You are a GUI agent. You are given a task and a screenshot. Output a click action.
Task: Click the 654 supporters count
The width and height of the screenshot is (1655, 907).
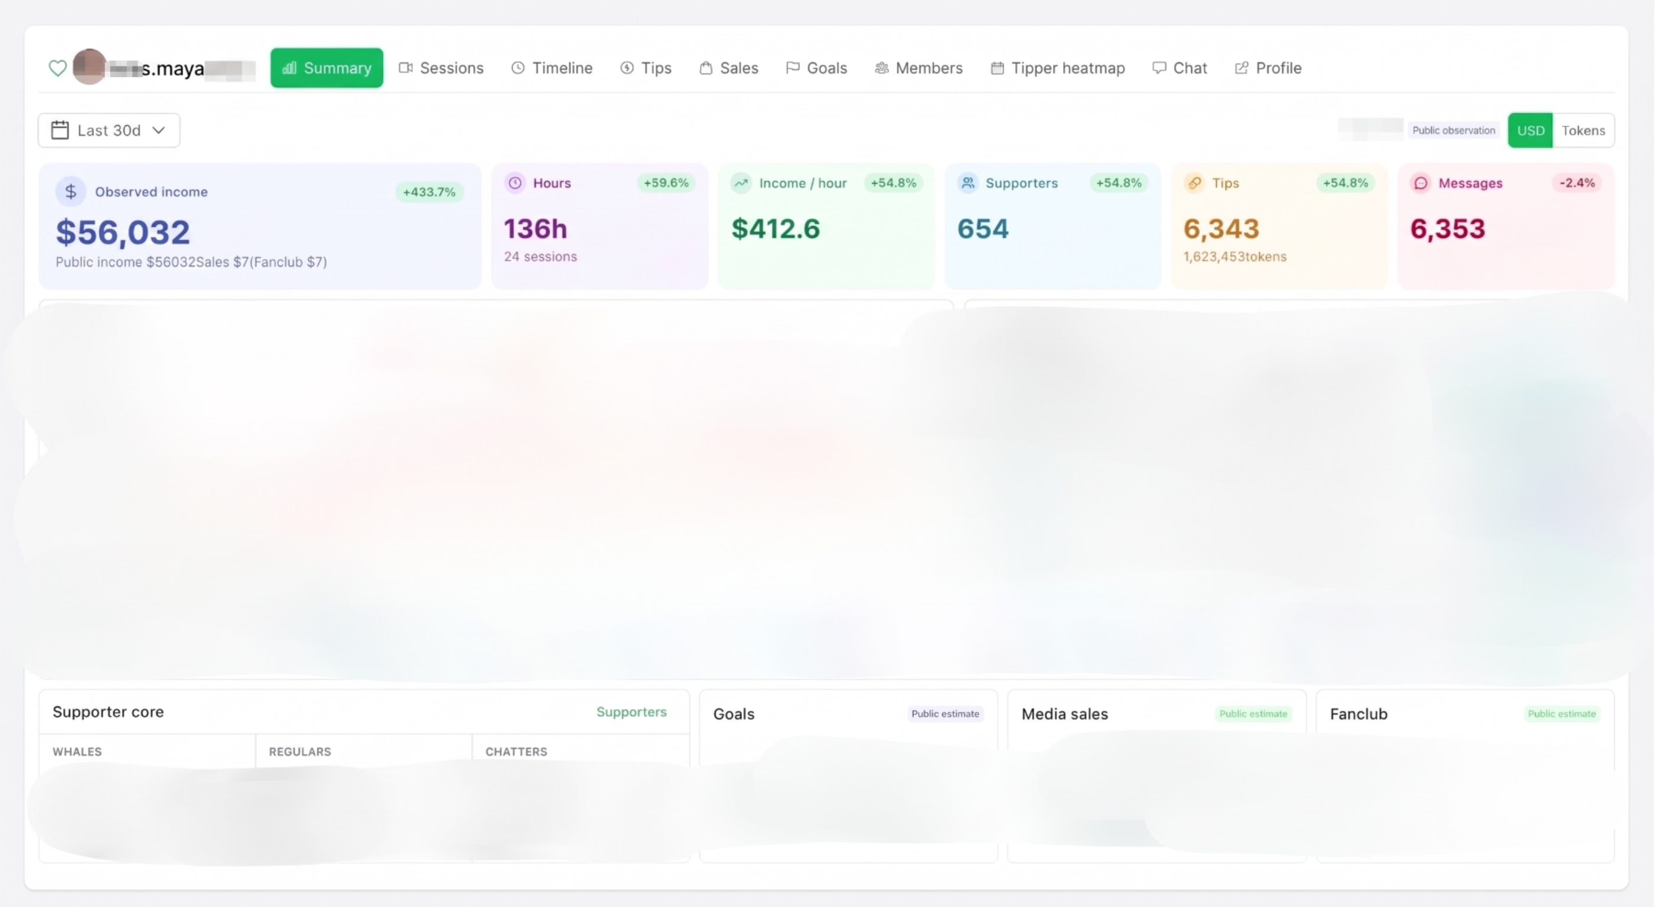tap(983, 229)
